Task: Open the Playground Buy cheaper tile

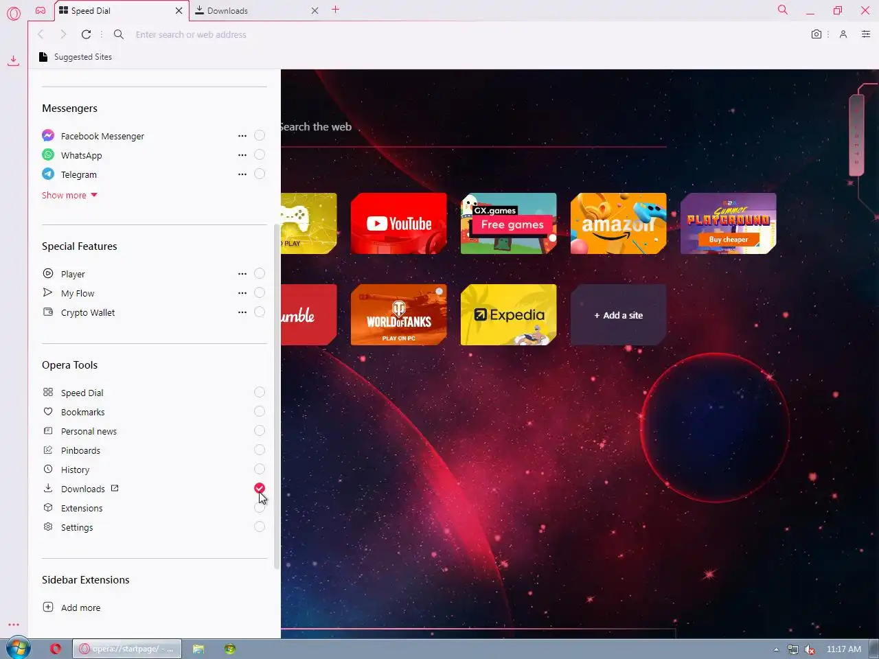Action: pyautogui.click(x=728, y=224)
